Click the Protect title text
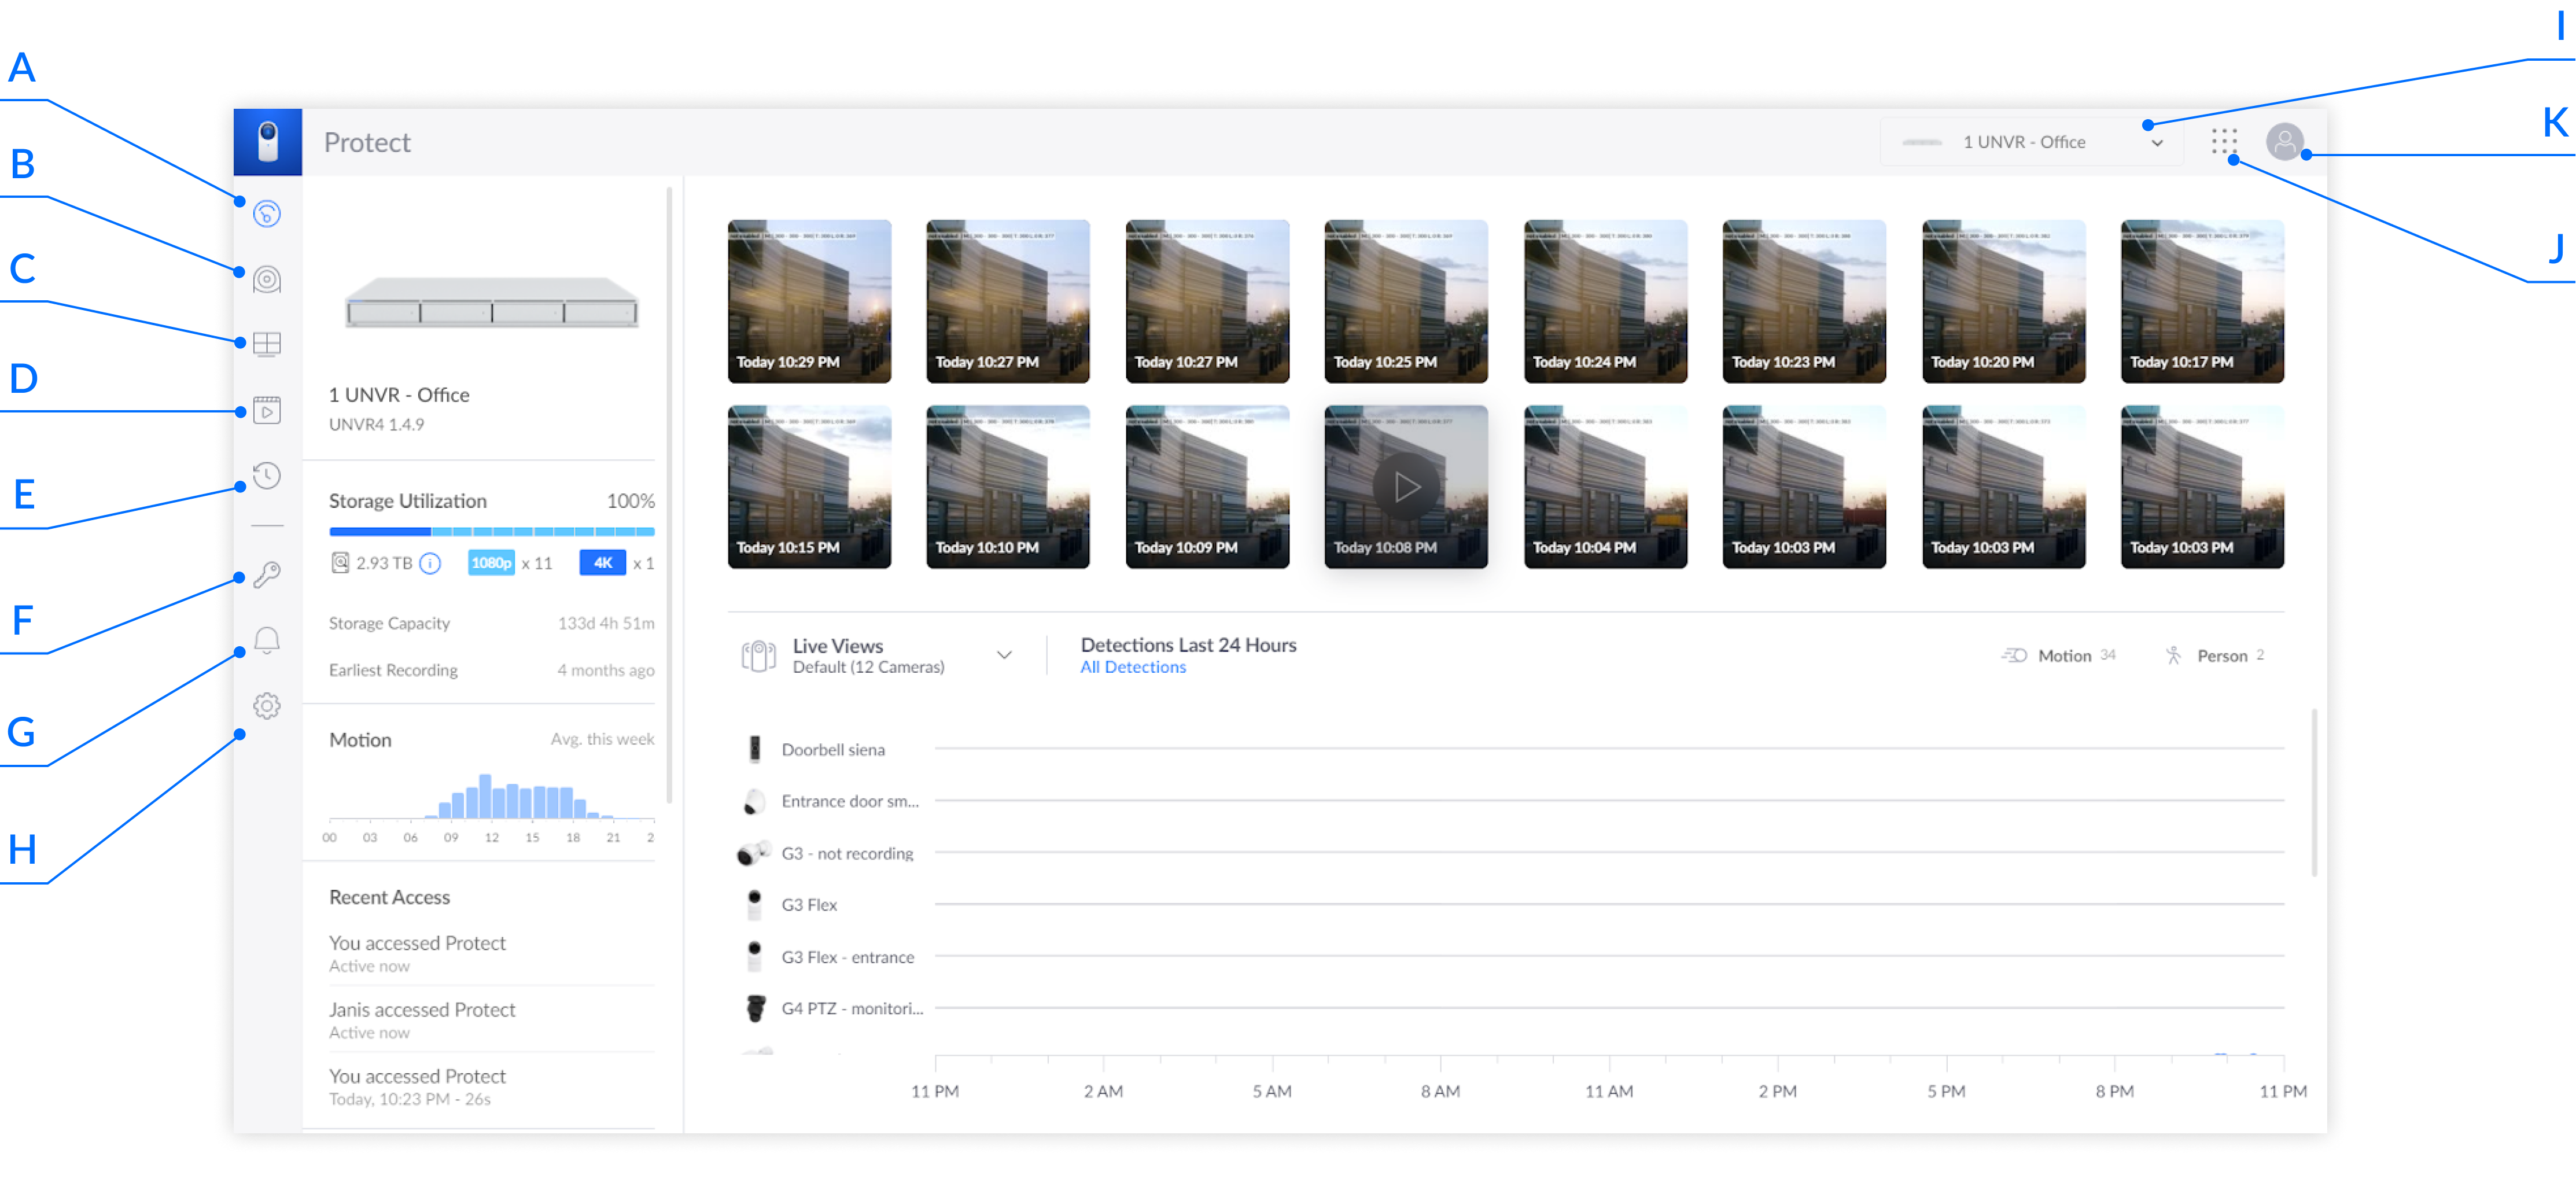This screenshot has height=1190, width=2576. tap(367, 142)
